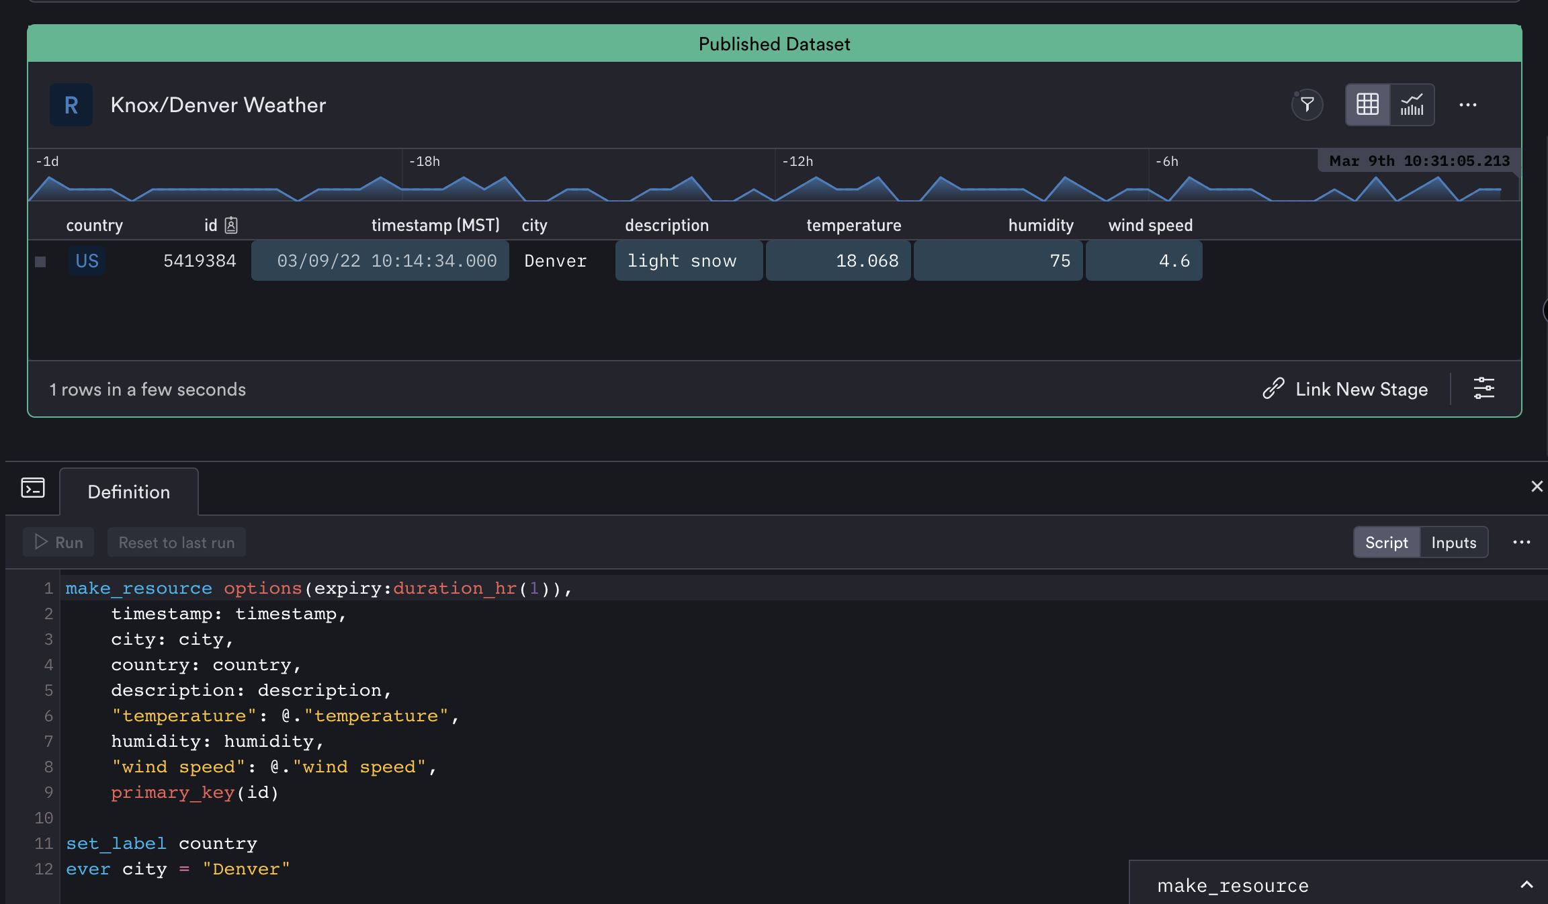
Task: Open the stage settings sliders icon
Action: click(1484, 389)
